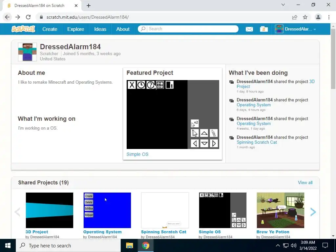Select the DressedAlarm184 on Scratch browser tab
Screen dimensions: 336x252
pyautogui.click(x=42, y=6)
